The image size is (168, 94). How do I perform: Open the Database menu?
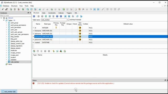point(6,6)
